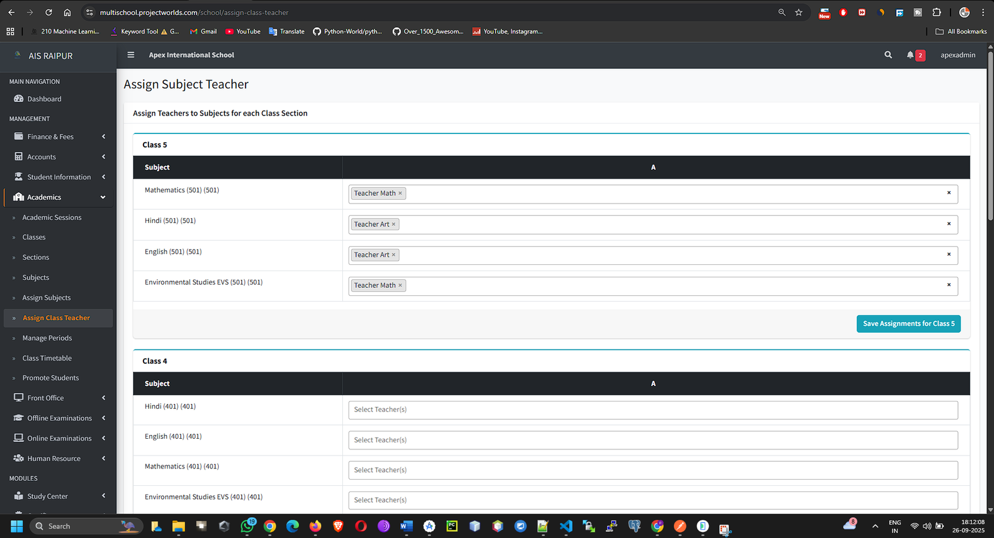The image size is (994, 538).
Task: Clear all teachers for English (501) row
Action: click(949, 254)
